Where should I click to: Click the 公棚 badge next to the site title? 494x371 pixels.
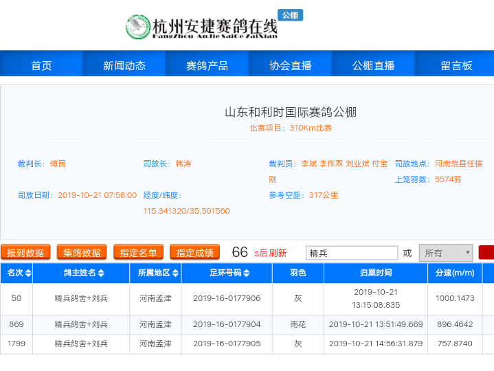coord(290,15)
